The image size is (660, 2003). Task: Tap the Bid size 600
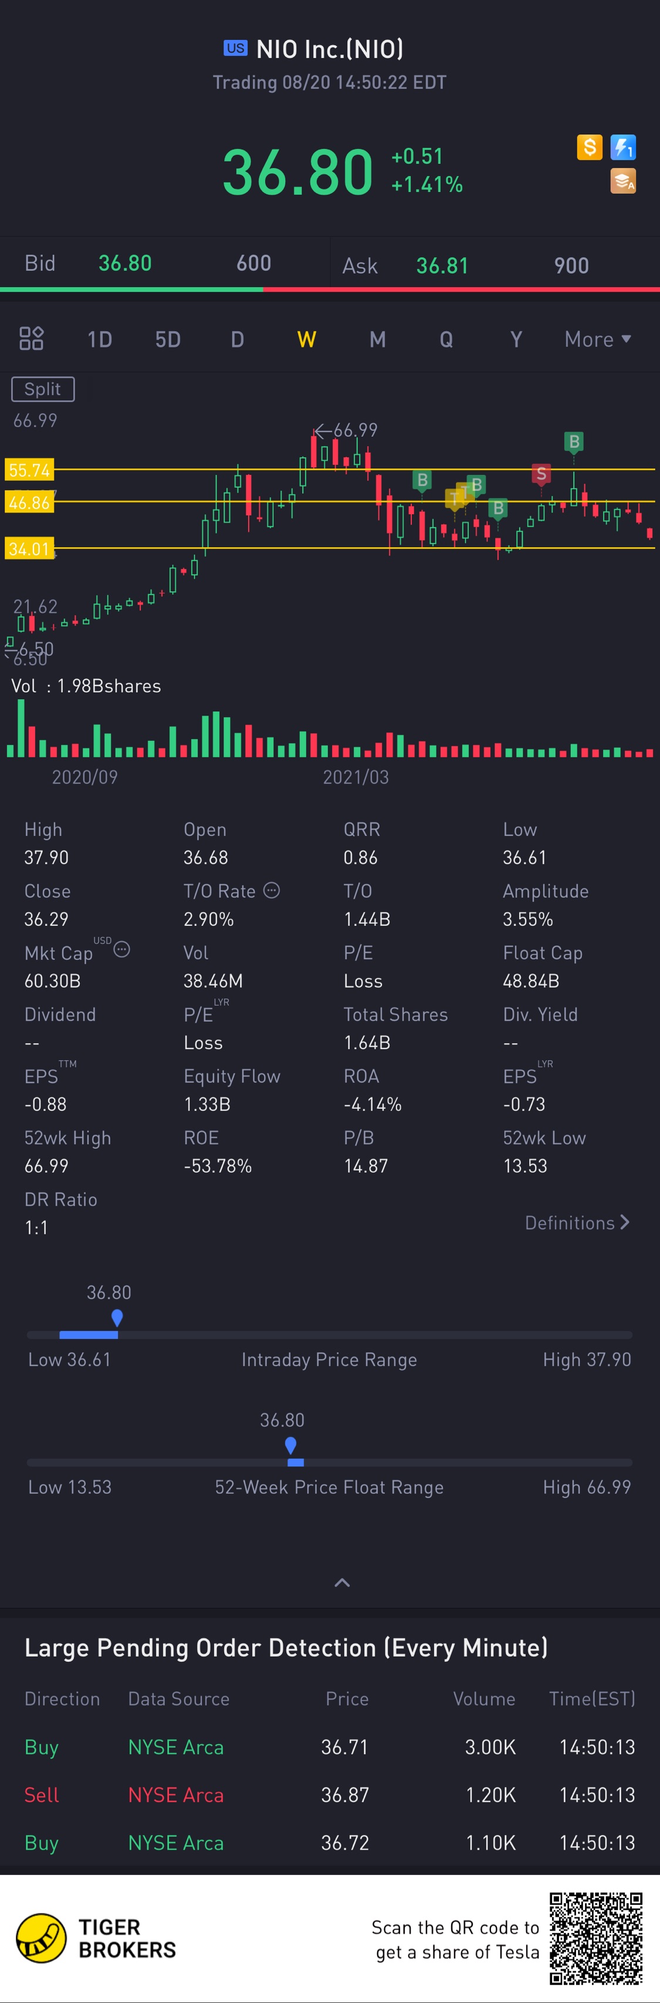[254, 263]
